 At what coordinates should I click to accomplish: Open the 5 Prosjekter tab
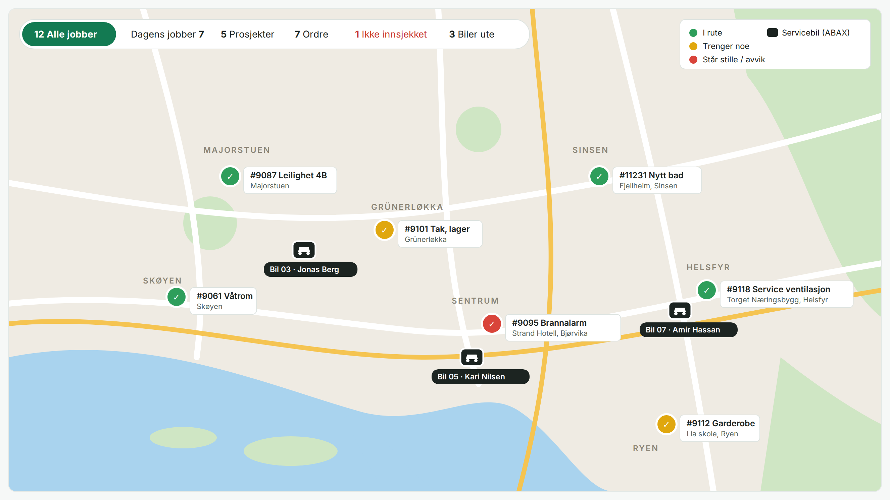247,34
